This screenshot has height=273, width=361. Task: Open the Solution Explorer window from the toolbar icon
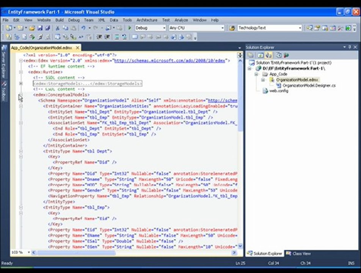tap(310, 28)
